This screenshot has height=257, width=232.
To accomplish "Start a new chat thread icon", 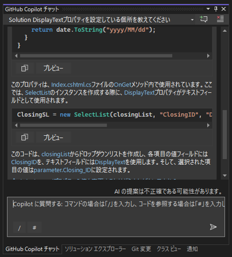I will [204, 19].
